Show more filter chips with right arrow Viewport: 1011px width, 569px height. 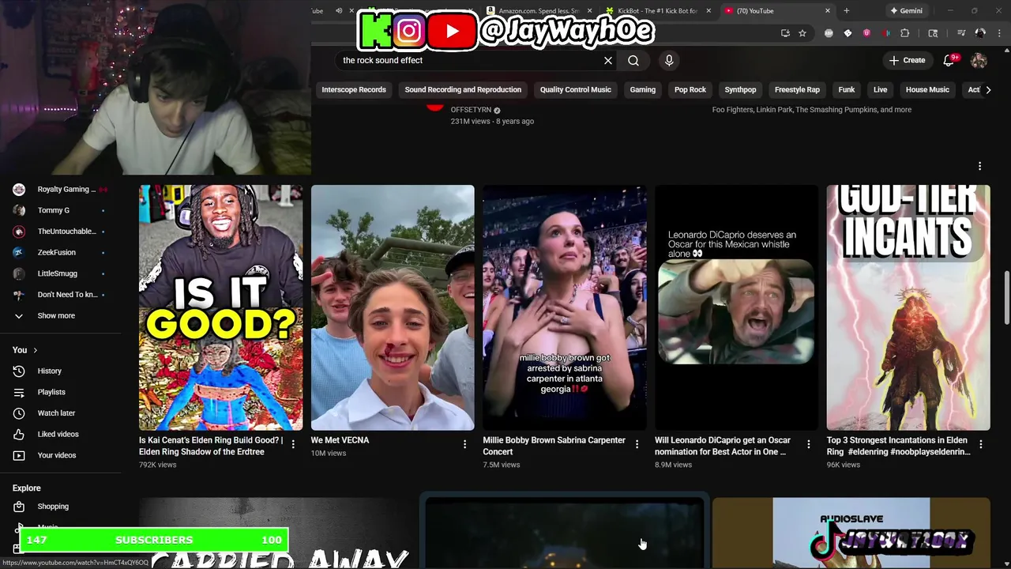[988, 90]
